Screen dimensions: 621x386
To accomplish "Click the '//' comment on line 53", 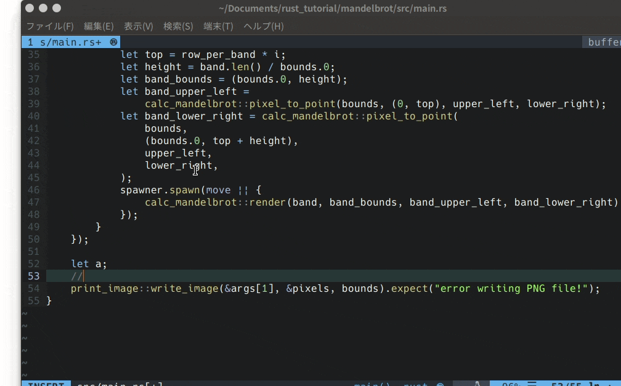I will pos(77,276).
